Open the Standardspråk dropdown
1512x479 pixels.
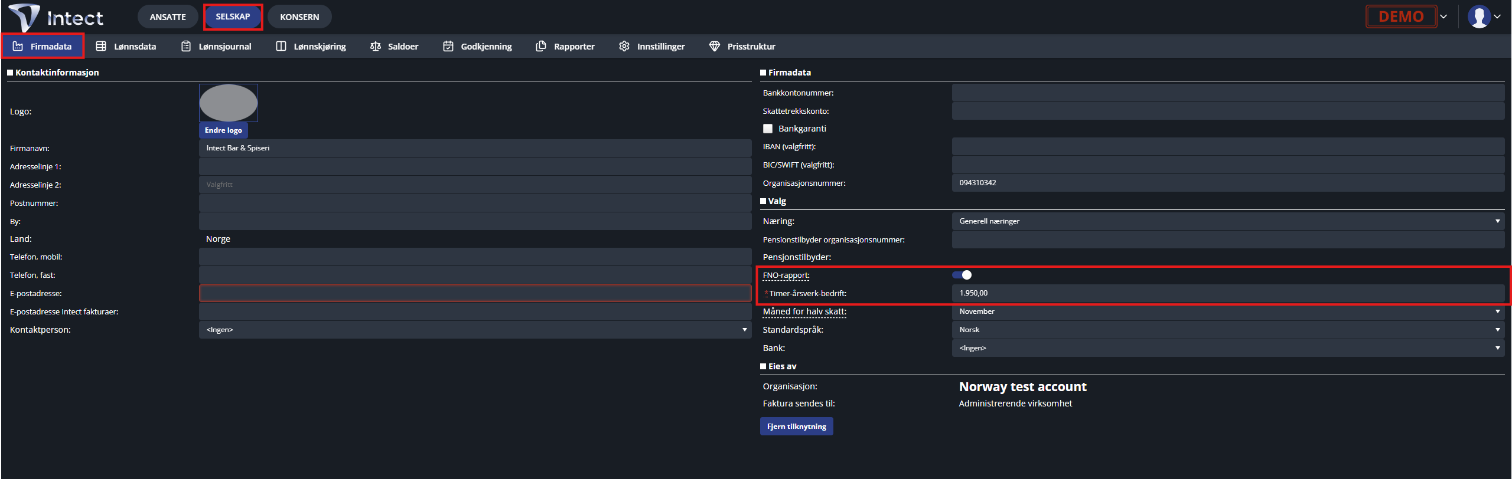[1228, 330]
